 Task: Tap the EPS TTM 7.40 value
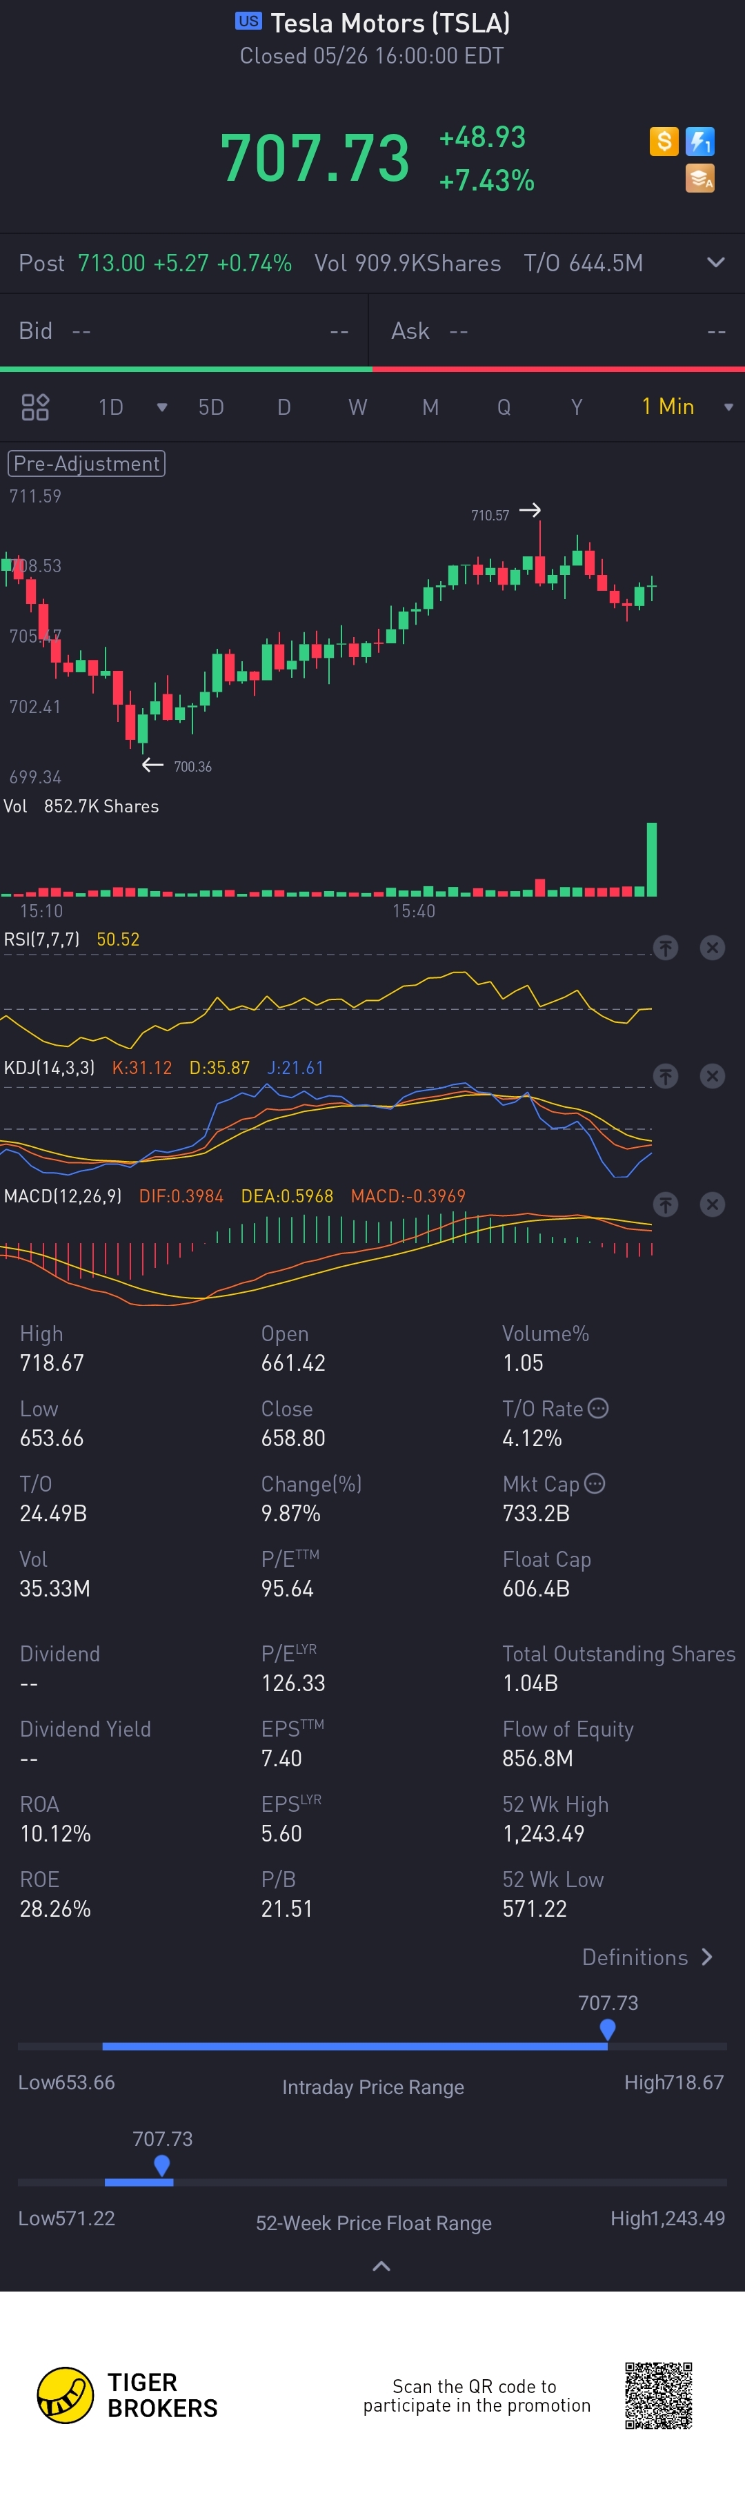point(281,1757)
